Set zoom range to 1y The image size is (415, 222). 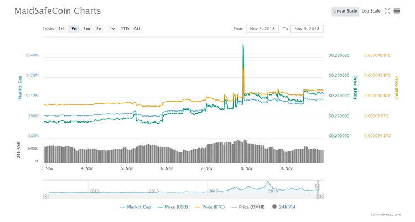click(112, 29)
